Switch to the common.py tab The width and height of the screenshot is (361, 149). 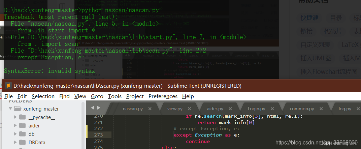[302, 109]
